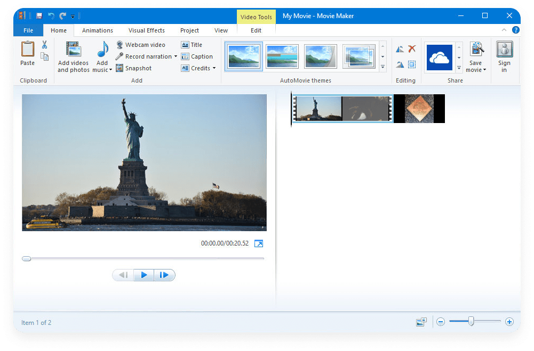
Task: Open the Customize Quick Access Toolbar menu
Action: coord(73,15)
